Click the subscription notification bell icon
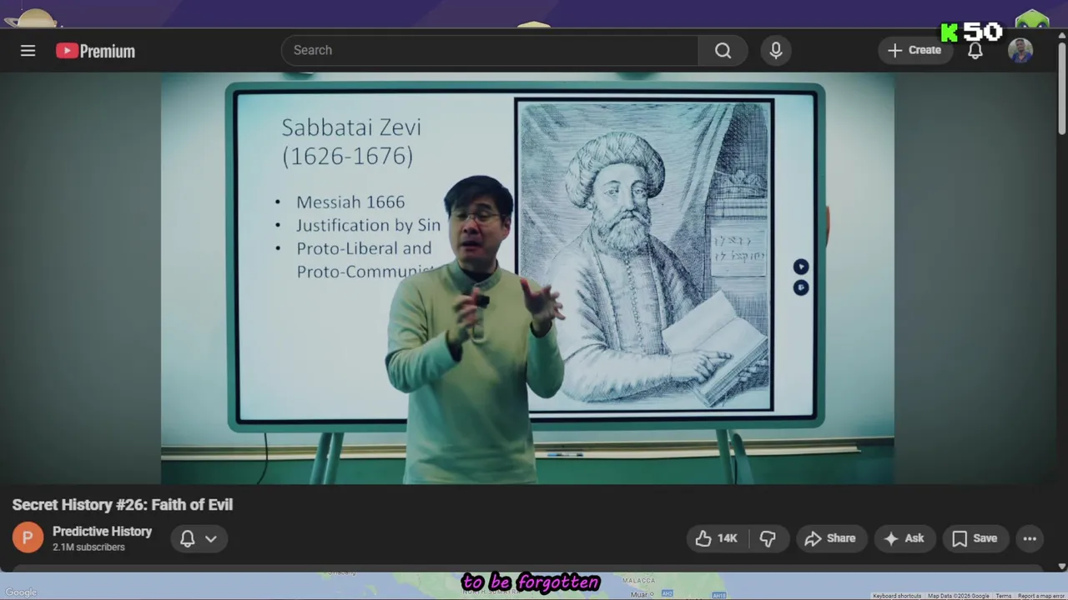 pos(188,538)
